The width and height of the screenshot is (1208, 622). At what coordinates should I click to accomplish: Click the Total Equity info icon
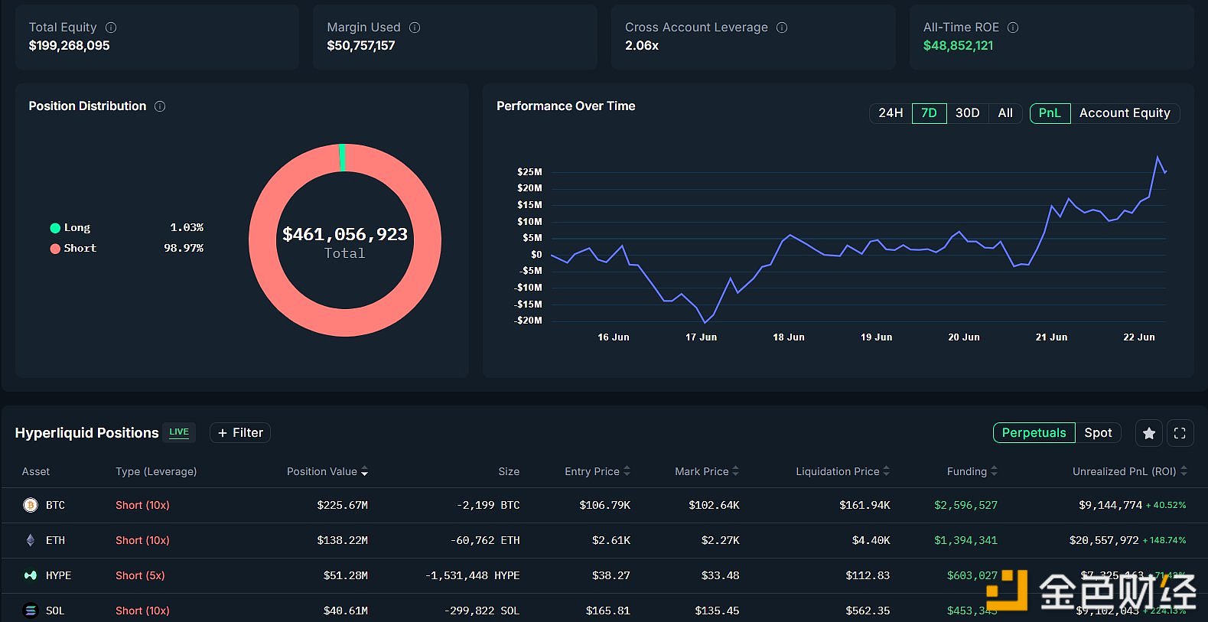[x=111, y=28]
